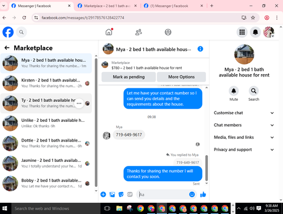The width and height of the screenshot is (283, 214).
Task: Open a new browser tab
Action: (212, 6)
